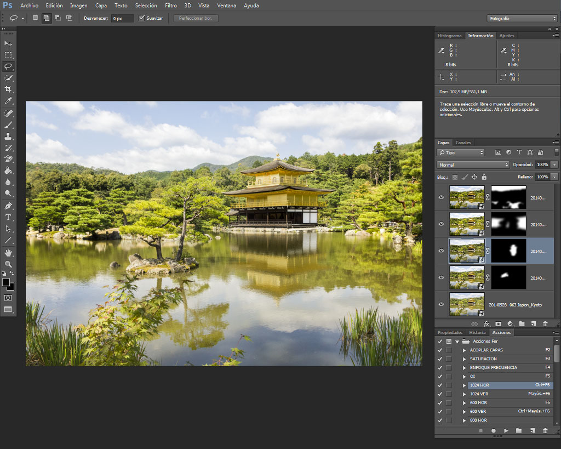Select the Hand tool
The width and height of the screenshot is (561, 449).
coord(8,253)
